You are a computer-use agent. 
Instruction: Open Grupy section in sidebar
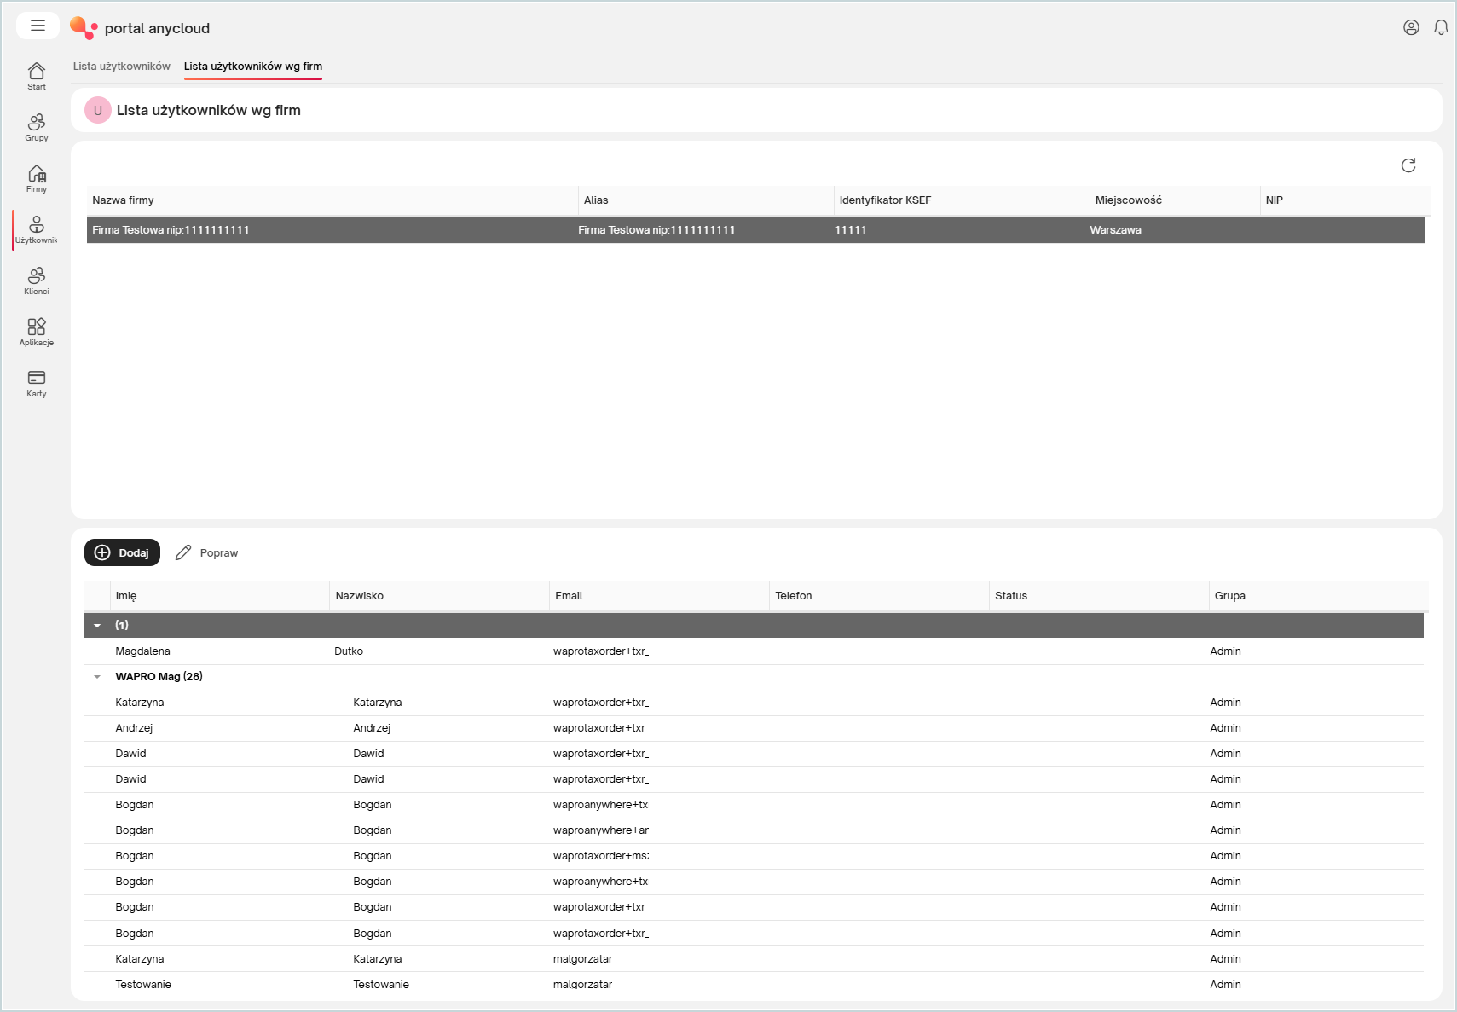click(37, 127)
